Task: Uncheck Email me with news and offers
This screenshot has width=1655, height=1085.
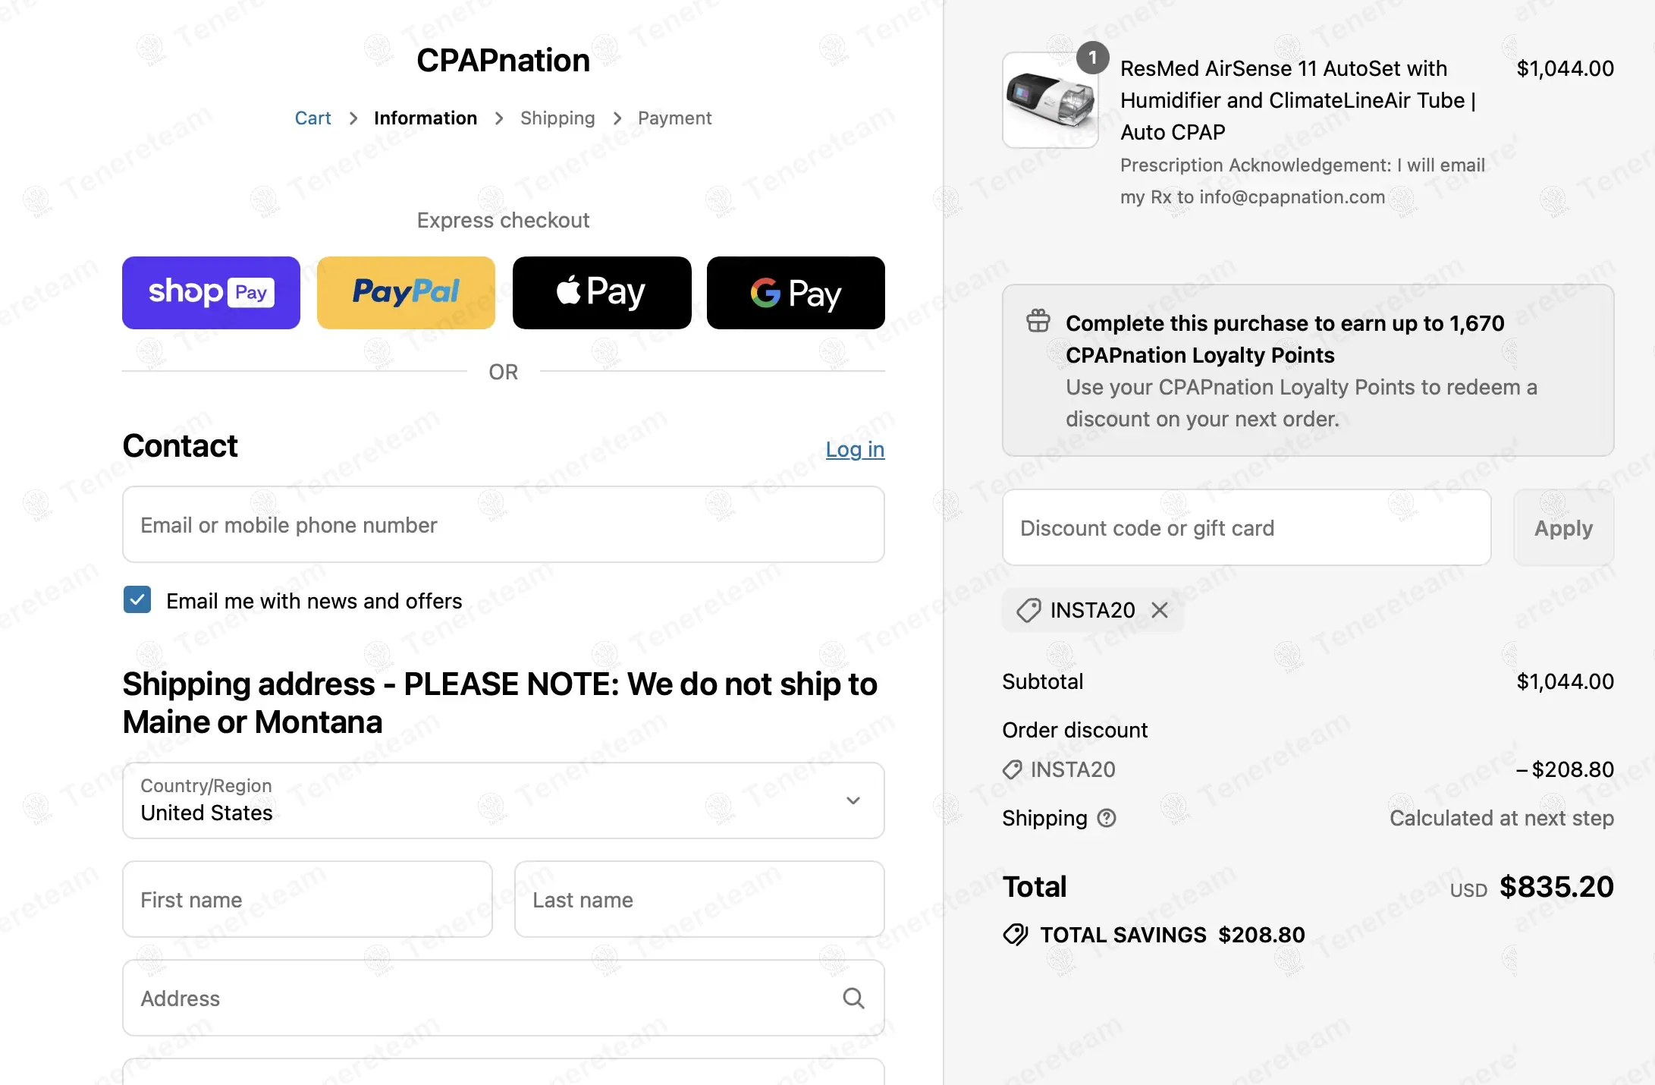Action: coord(137,600)
